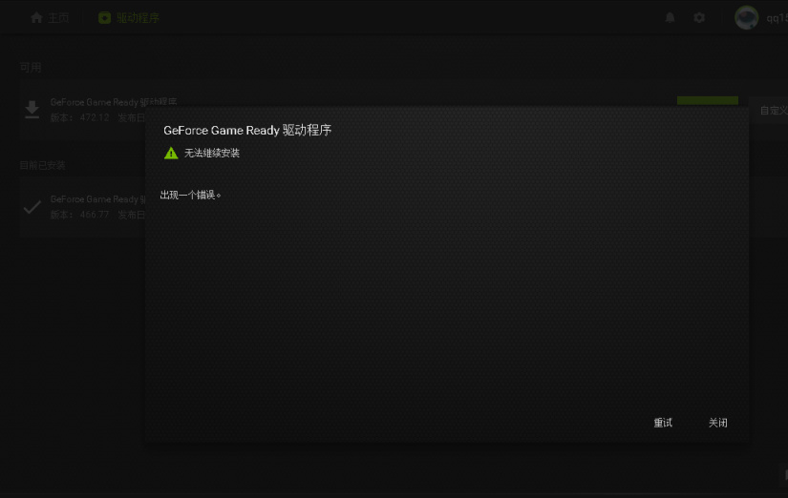Click the 无法继续安装 error status text
The width and height of the screenshot is (788, 498).
(x=212, y=153)
